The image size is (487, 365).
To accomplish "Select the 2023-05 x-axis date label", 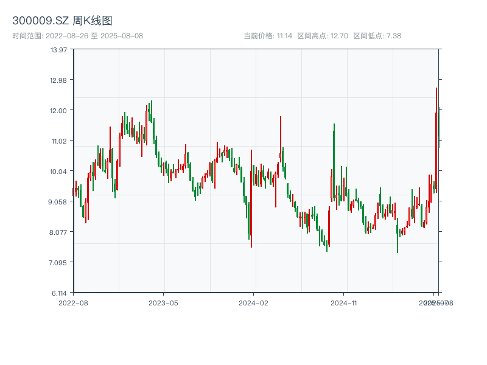I will click(x=163, y=302).
